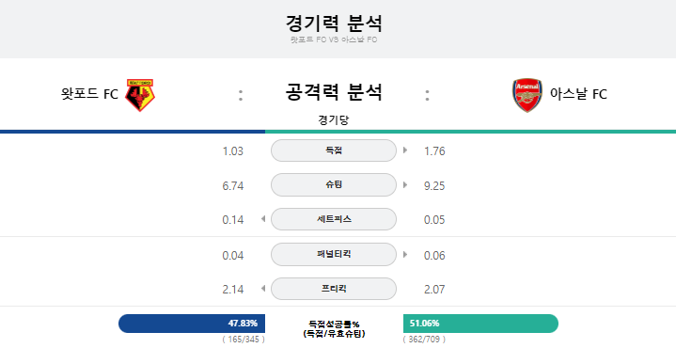Click the 공격력 분석 section heading
676x348 pixels.
(334, 92)
